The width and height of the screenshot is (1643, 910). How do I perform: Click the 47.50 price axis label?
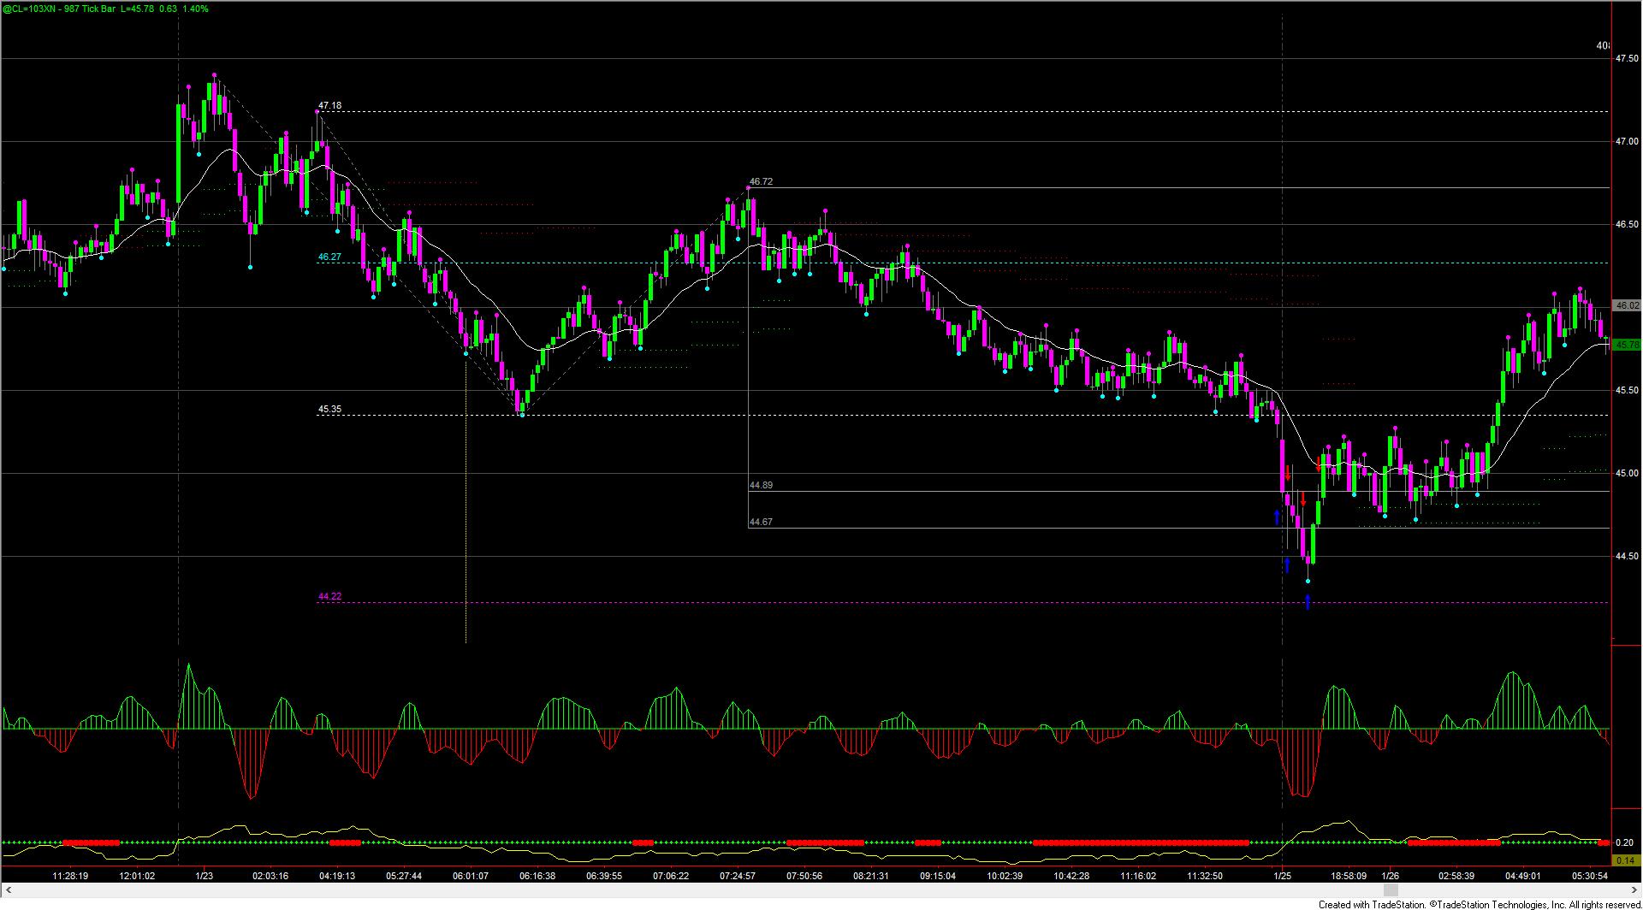1627,58
